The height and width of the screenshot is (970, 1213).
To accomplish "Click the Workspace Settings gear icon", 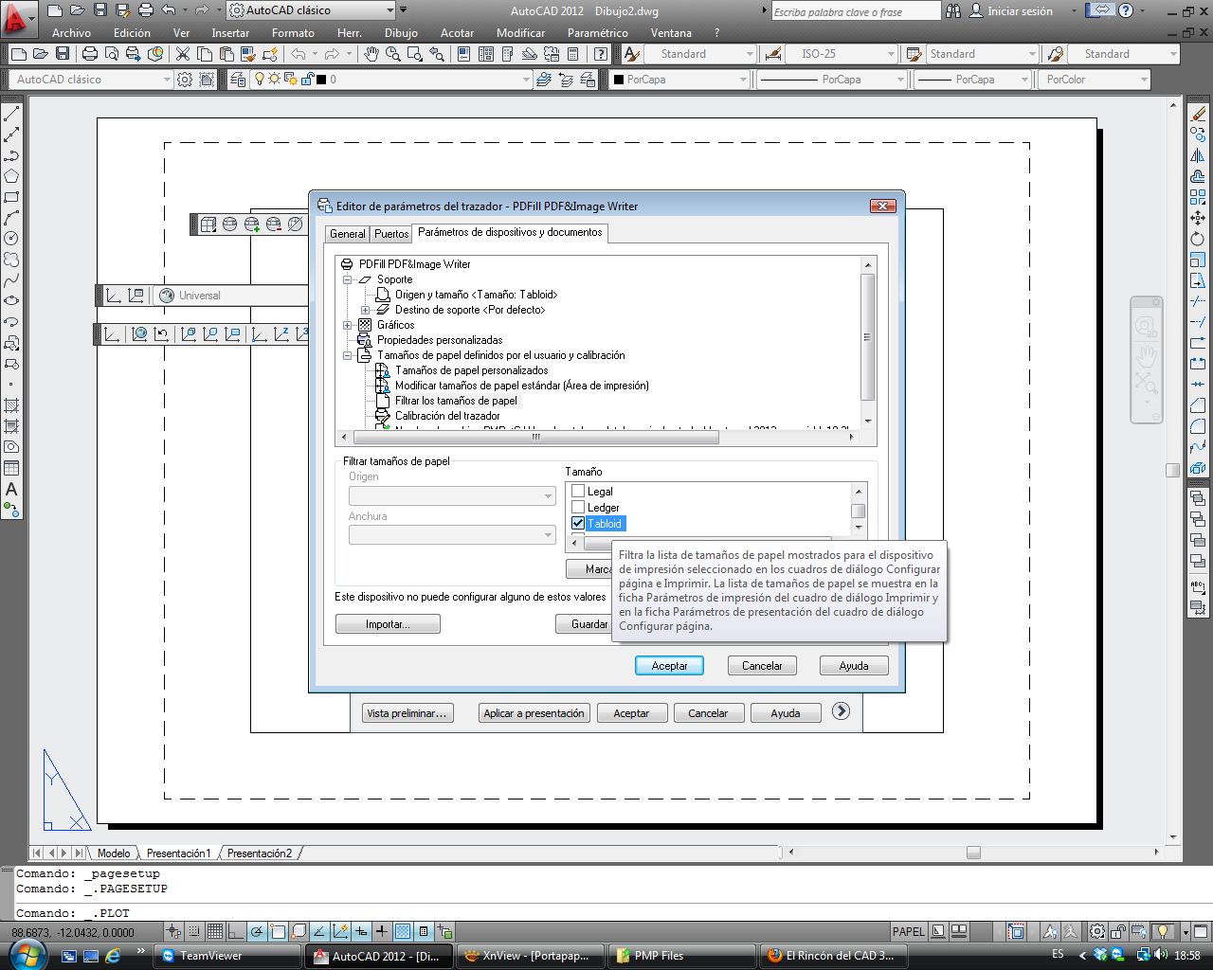I will [x=185, y=80].
